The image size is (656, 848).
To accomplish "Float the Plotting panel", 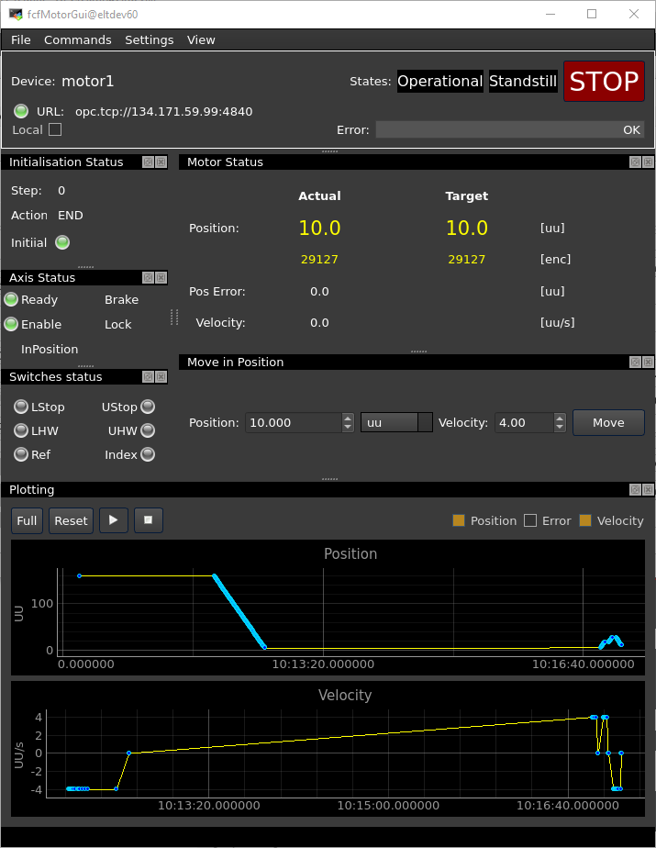I will coord(635,489).
